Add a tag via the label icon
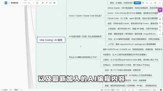Image resolution: width=163 pixels, height=91 pixels. [x=160, y=30]
